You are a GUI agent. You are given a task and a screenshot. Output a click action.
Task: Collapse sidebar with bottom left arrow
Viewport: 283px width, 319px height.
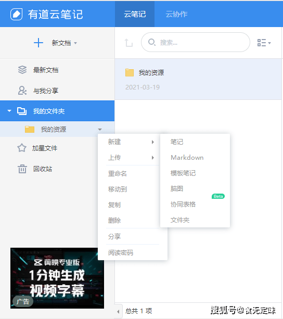pyautogui.click(x=118, y=311)
